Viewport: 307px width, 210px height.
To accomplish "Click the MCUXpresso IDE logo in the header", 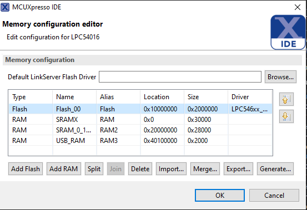I will (x=288, y=32).
